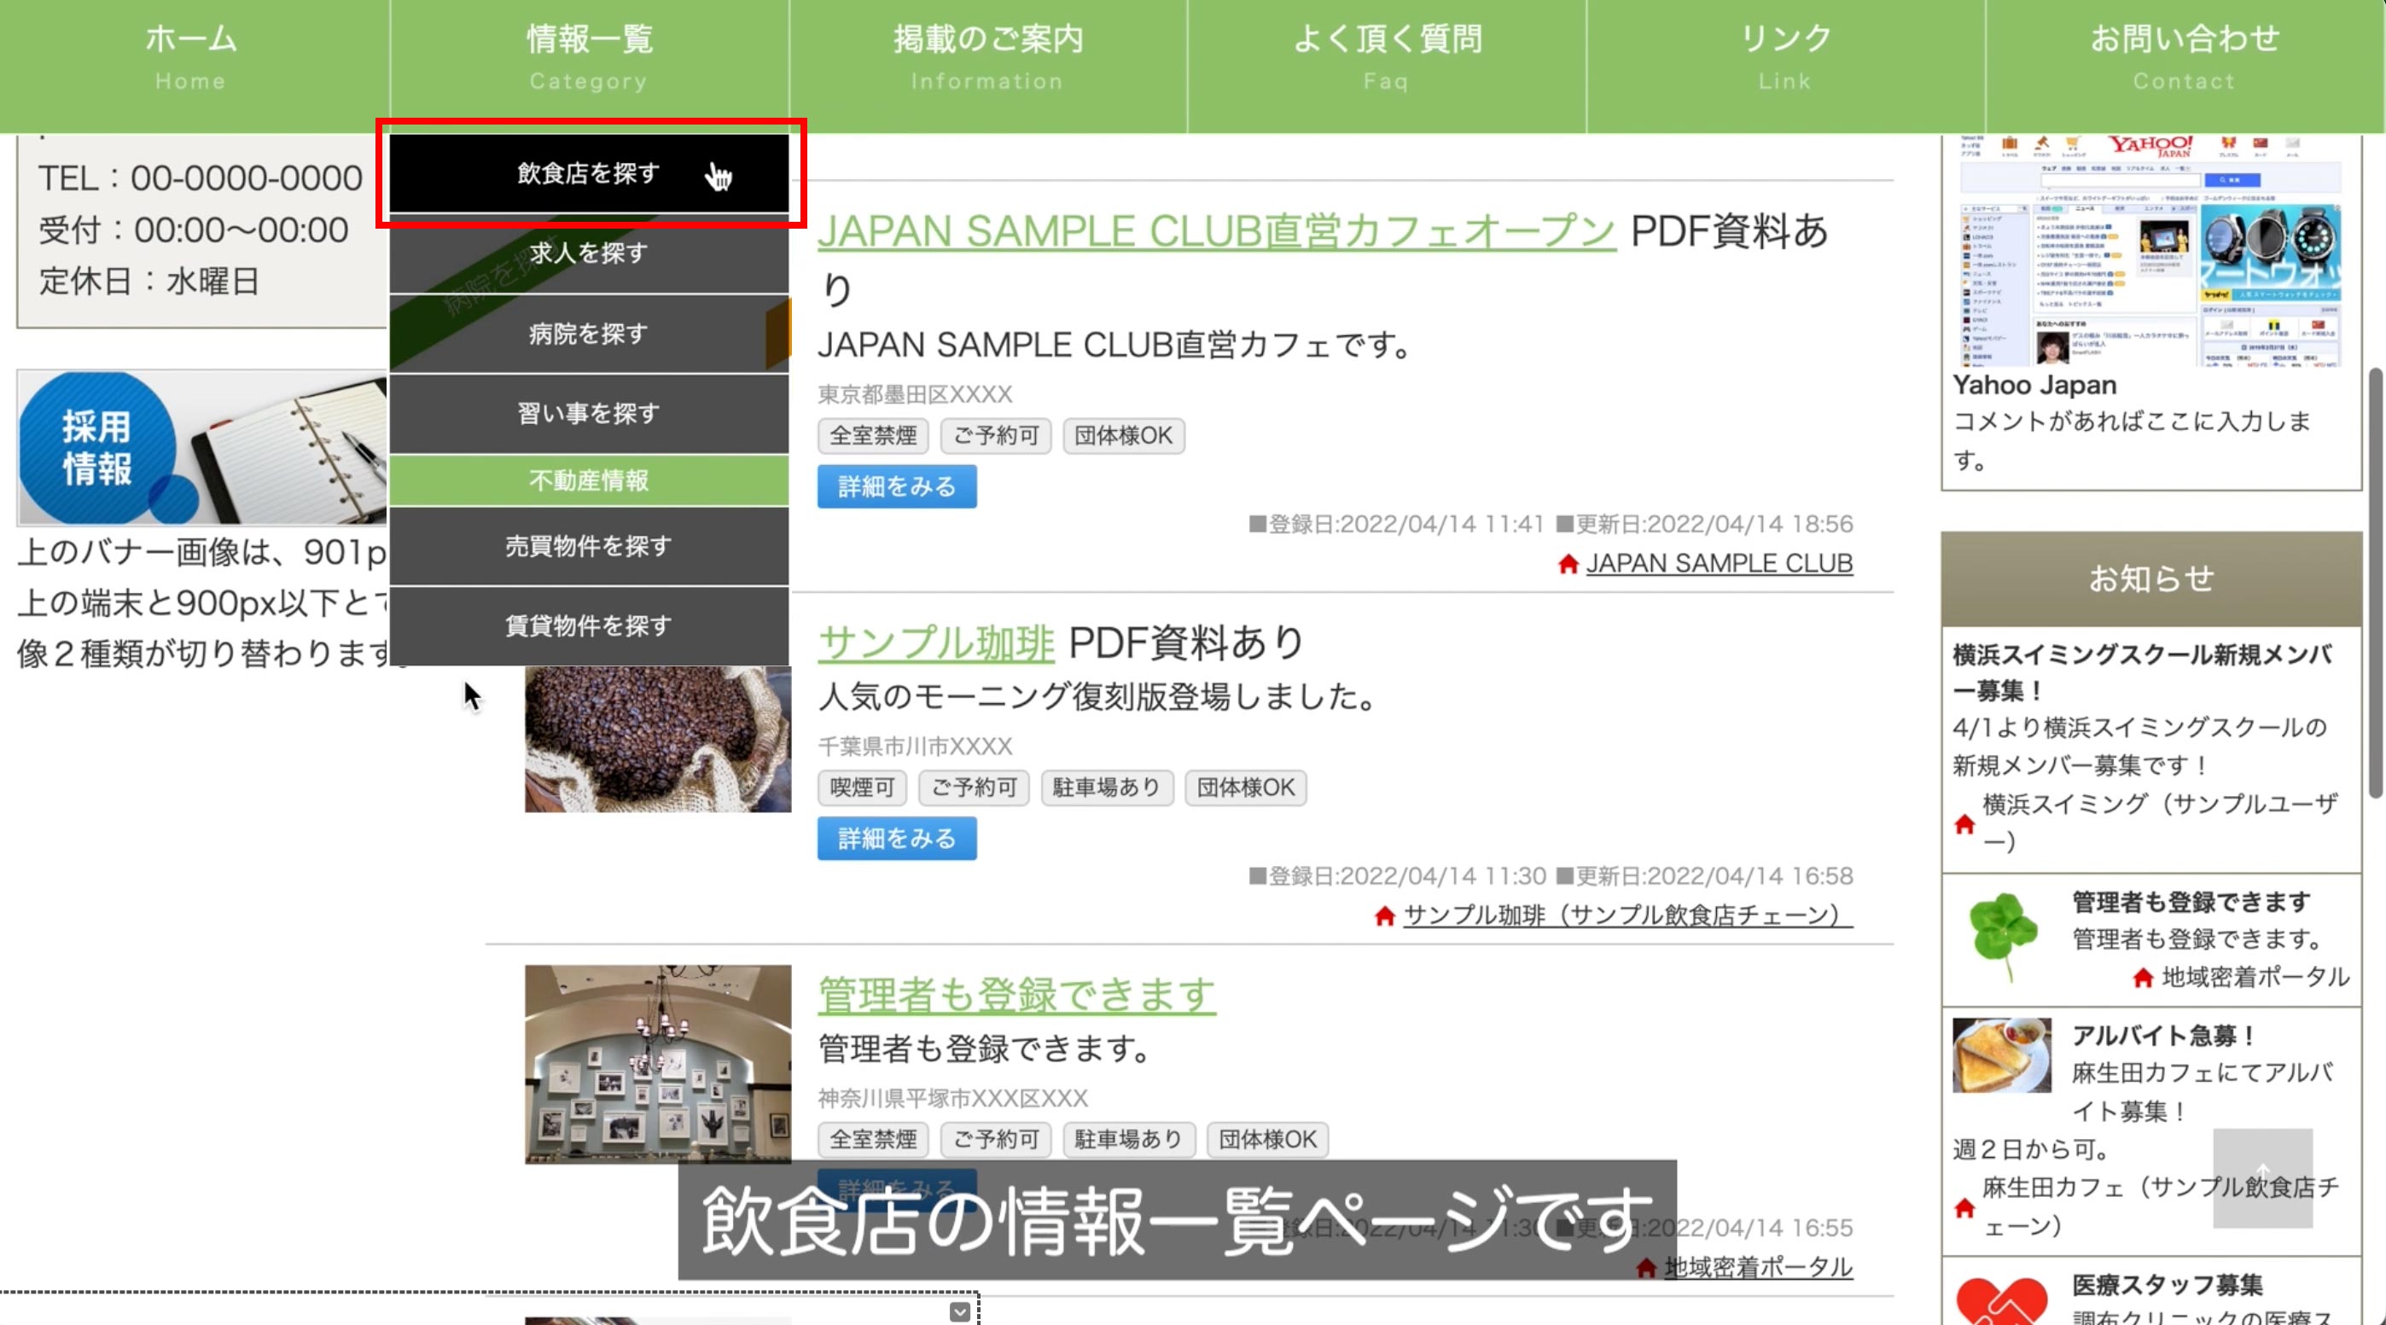Click red house icon beside JAPAN SAMPLE CLUB
This screenshot has height=1325, width=2386.
(x=1568, y=564)
